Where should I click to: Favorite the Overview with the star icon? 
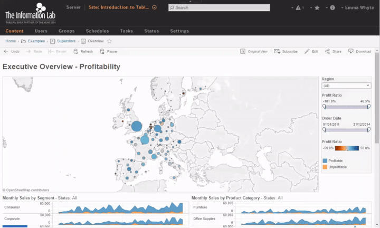click(109, 41)
